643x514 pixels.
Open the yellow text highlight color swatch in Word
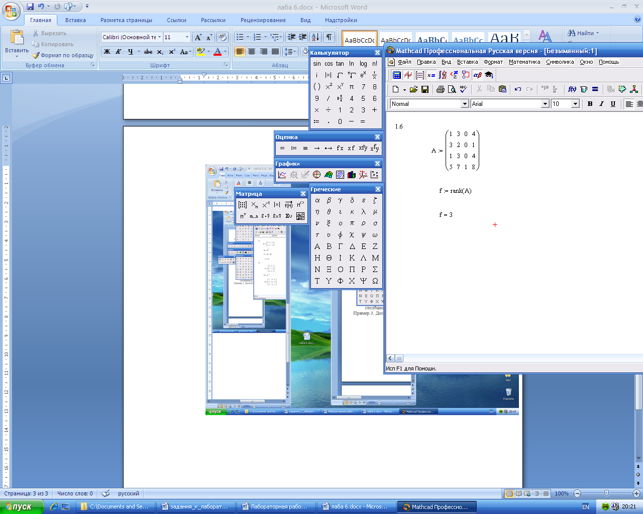point(200,52)
